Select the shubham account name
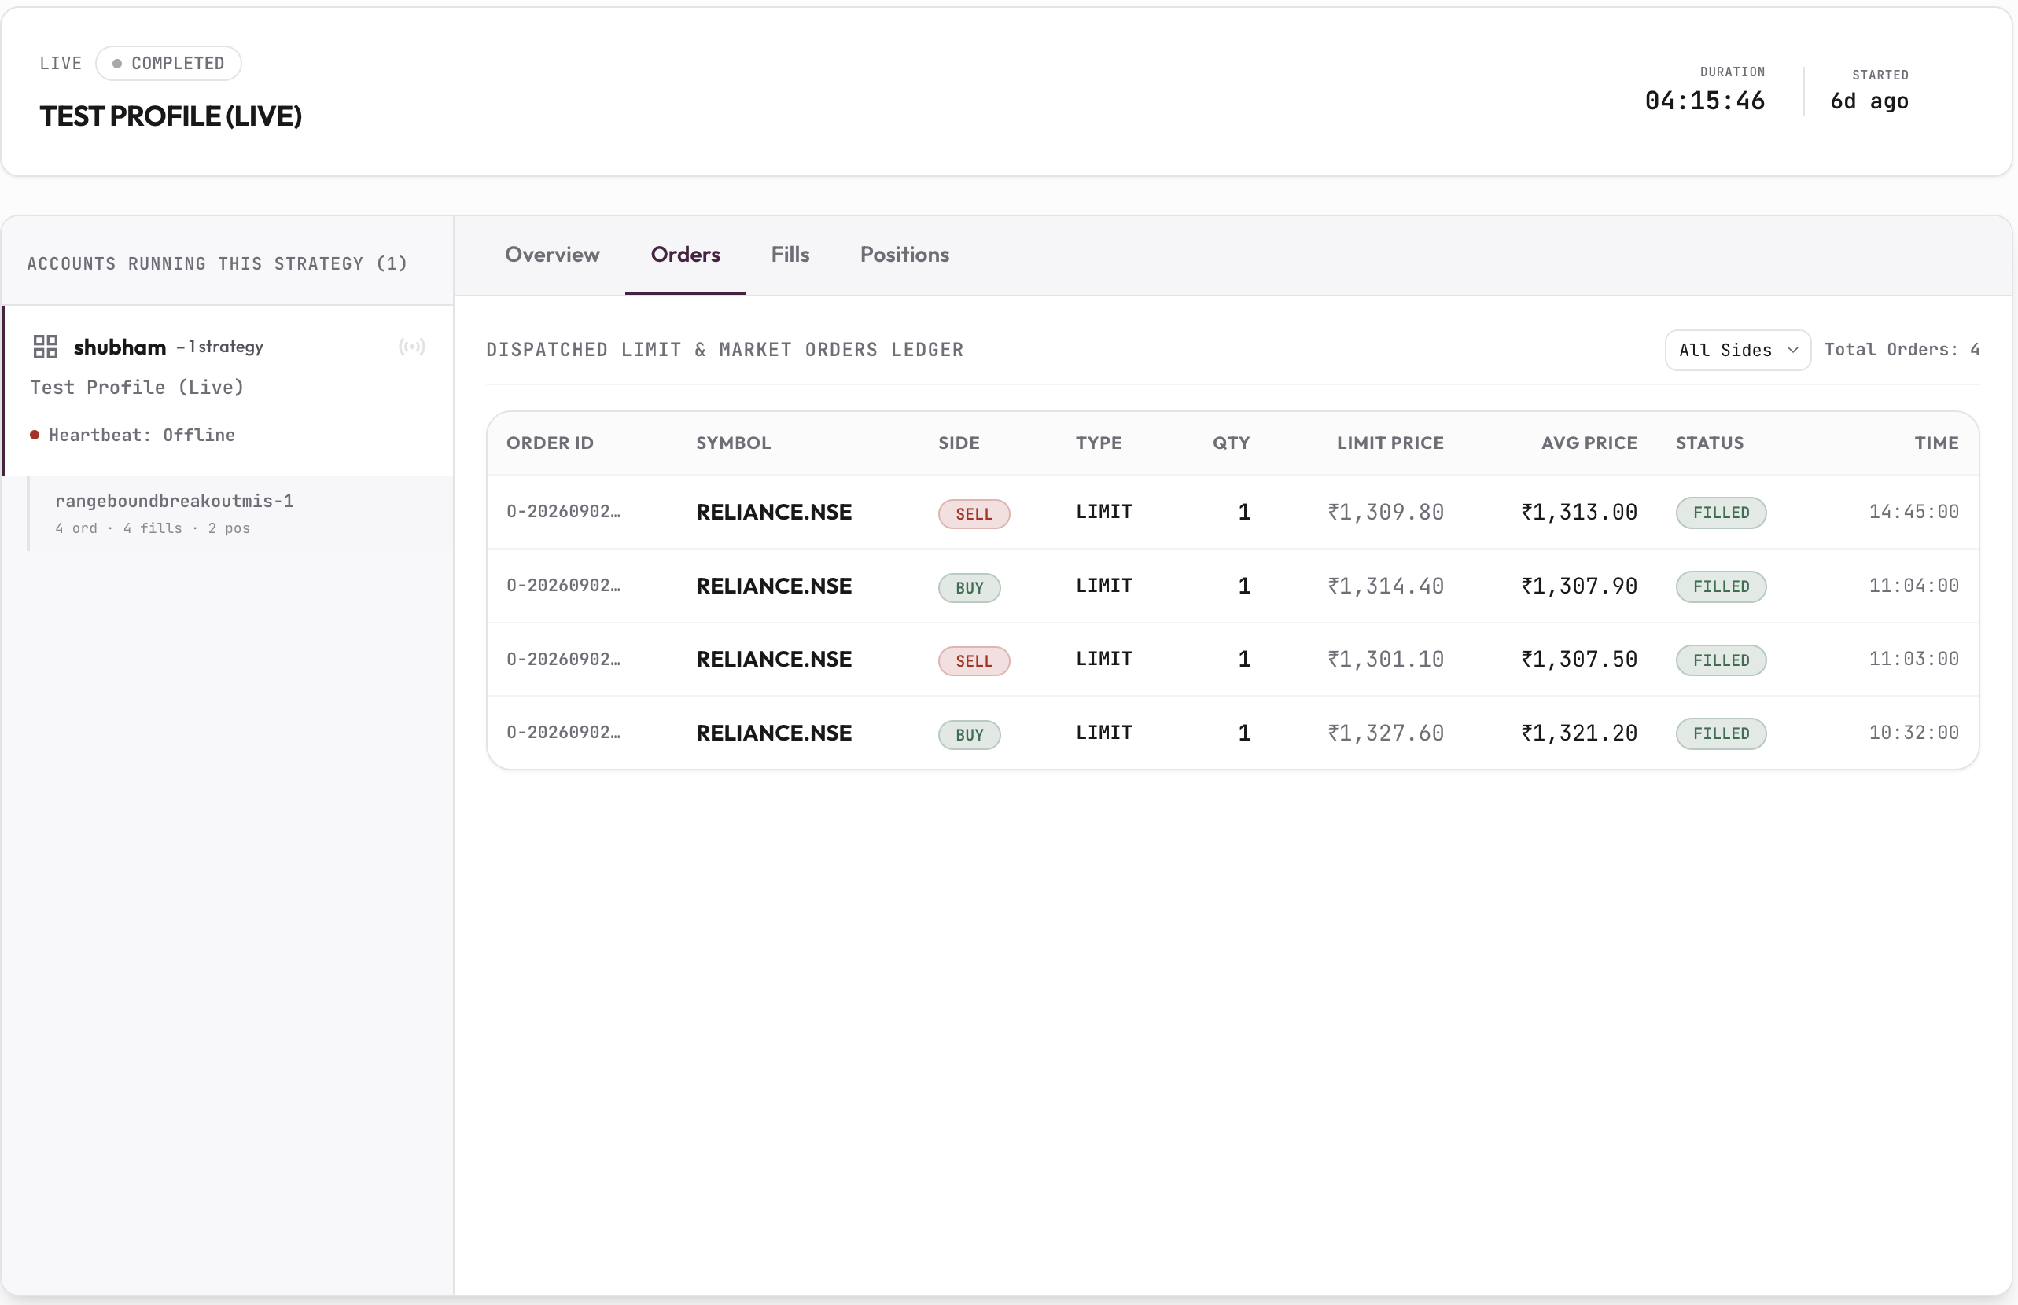Viewport: 2018px width, 1305px height. (120, 347)
